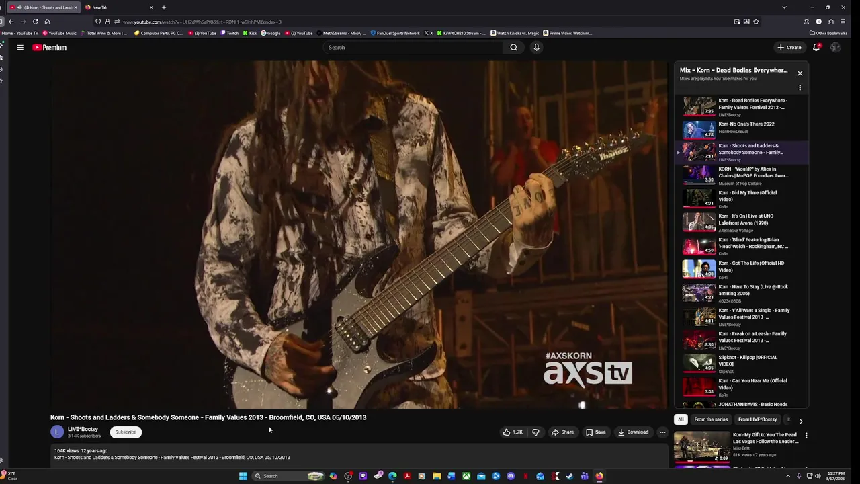Play Korn - 'Blind' Featuring Brian 'Head' Welch
This screenshot has height=484, width=860.
pyautogui.click(x=742, y=246)
